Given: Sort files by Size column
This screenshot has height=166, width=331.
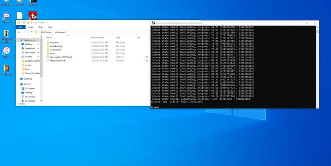Looking at the screenshot, I should [139, 37].
